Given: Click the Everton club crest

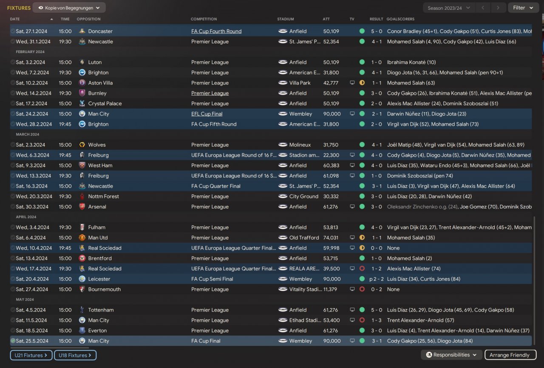Looking at the screenshot, I should [82, 331].
